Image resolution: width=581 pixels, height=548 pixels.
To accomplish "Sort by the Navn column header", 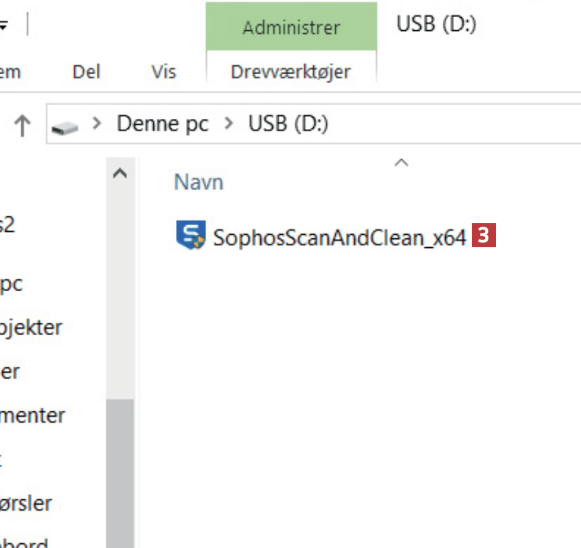I will point(199,182).
